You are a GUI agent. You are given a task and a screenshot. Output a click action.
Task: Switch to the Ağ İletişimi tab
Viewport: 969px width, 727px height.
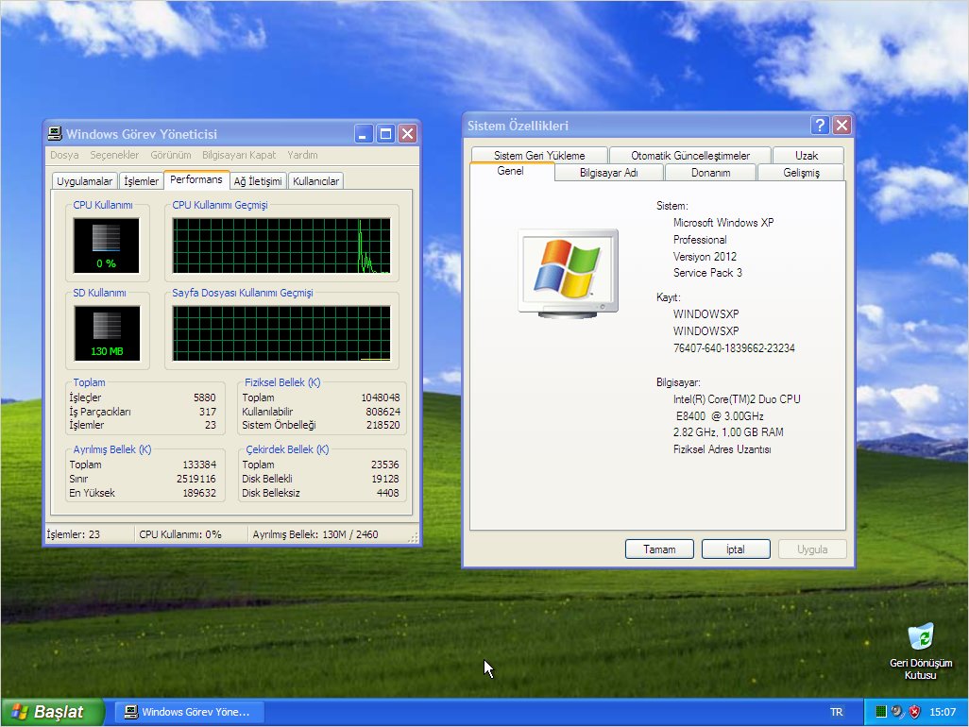pyautogui.click(x=258, y=181)
